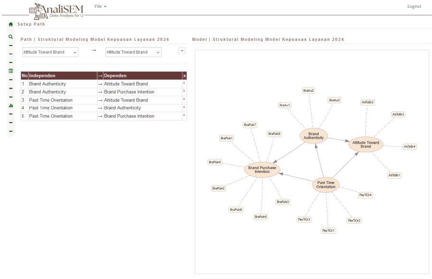Open the bar chart icon in sidebar
432x279 pixels.
pos(11,105)
